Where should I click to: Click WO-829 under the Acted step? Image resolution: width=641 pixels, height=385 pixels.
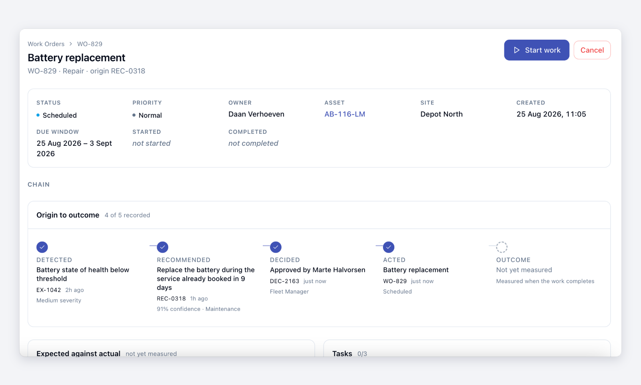395,281
